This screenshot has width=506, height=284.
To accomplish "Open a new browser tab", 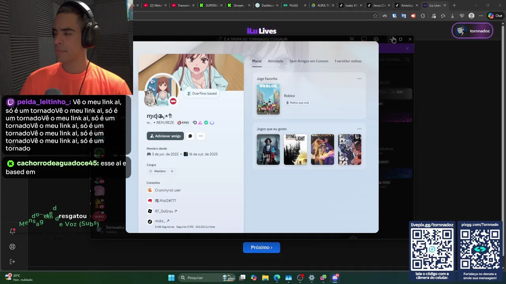I will [454, 6].
